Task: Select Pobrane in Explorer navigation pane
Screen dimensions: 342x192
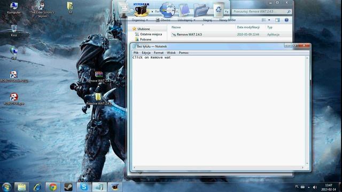Action: tap(145, 39)
